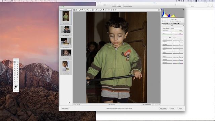Select the Color Sampler tool
215x121 pixels.
(82, 10)
